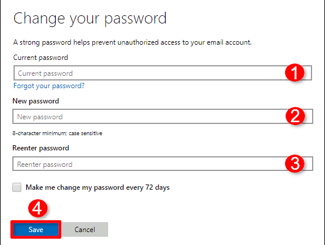Click red step marker number 4

tap(38, 209)
